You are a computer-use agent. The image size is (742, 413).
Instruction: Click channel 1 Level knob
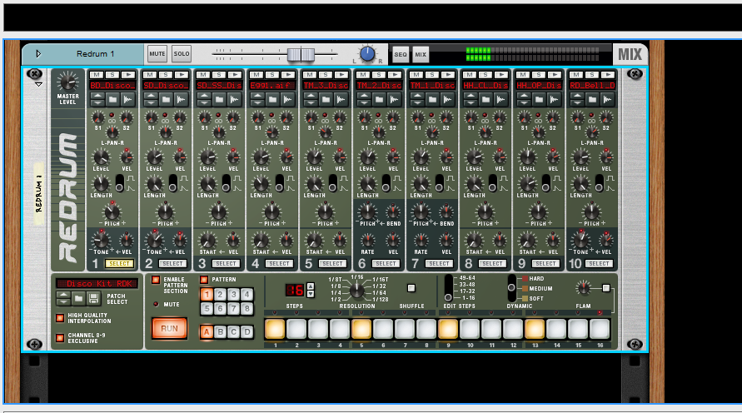click(x=100, y=157)
